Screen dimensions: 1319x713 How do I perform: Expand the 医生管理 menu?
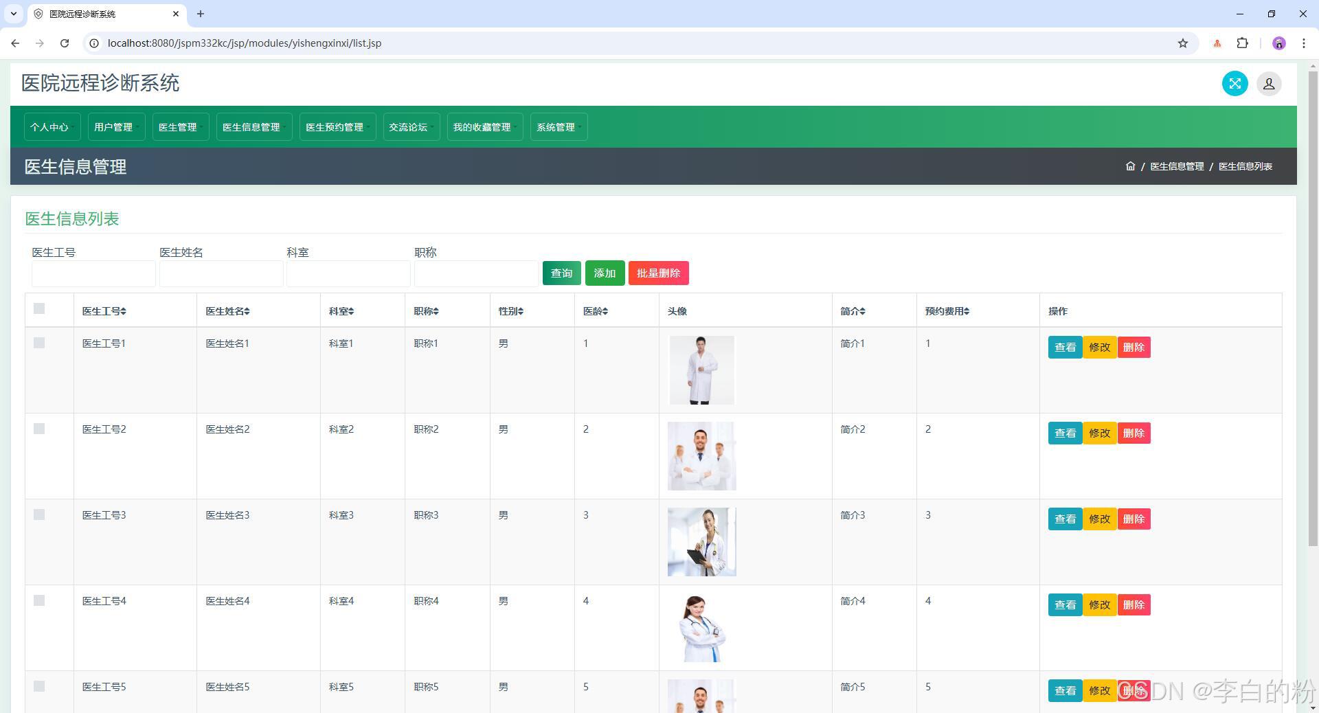tap(181, 127)
